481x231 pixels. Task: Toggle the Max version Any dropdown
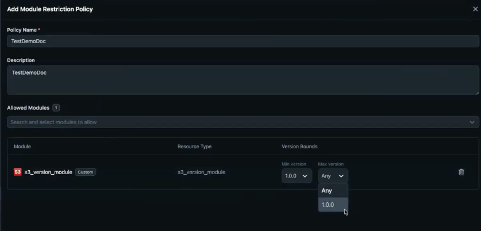click(333, 176)
